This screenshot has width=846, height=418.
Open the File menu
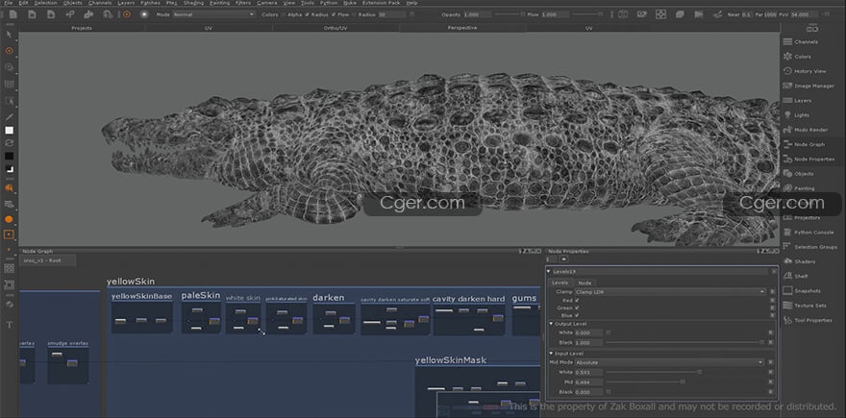[8, 3]
